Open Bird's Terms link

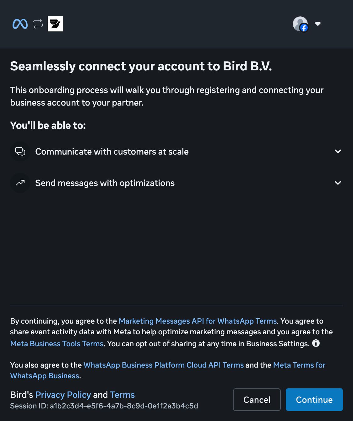click(x=122, y=395)
